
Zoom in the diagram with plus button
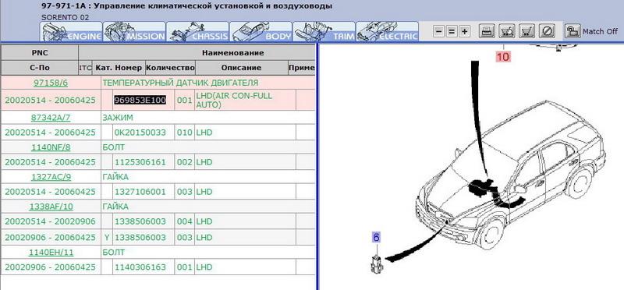click(x=464, y=31)
